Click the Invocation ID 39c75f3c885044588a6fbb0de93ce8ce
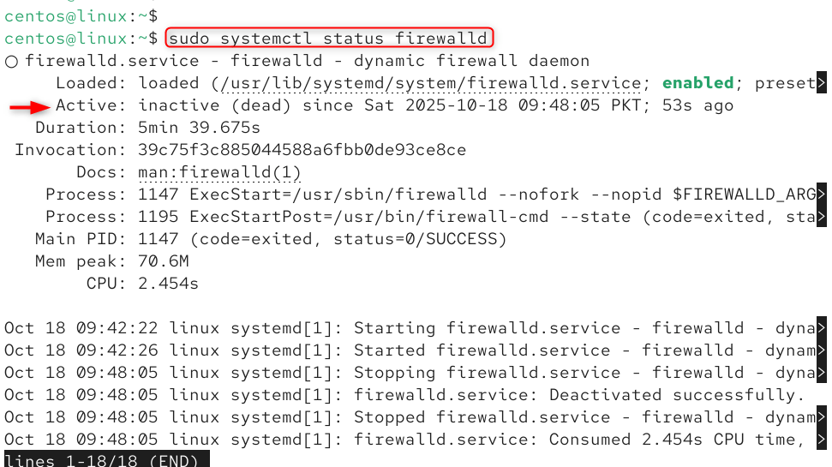Screen dimensions: 832x467 tap(302, 150)
